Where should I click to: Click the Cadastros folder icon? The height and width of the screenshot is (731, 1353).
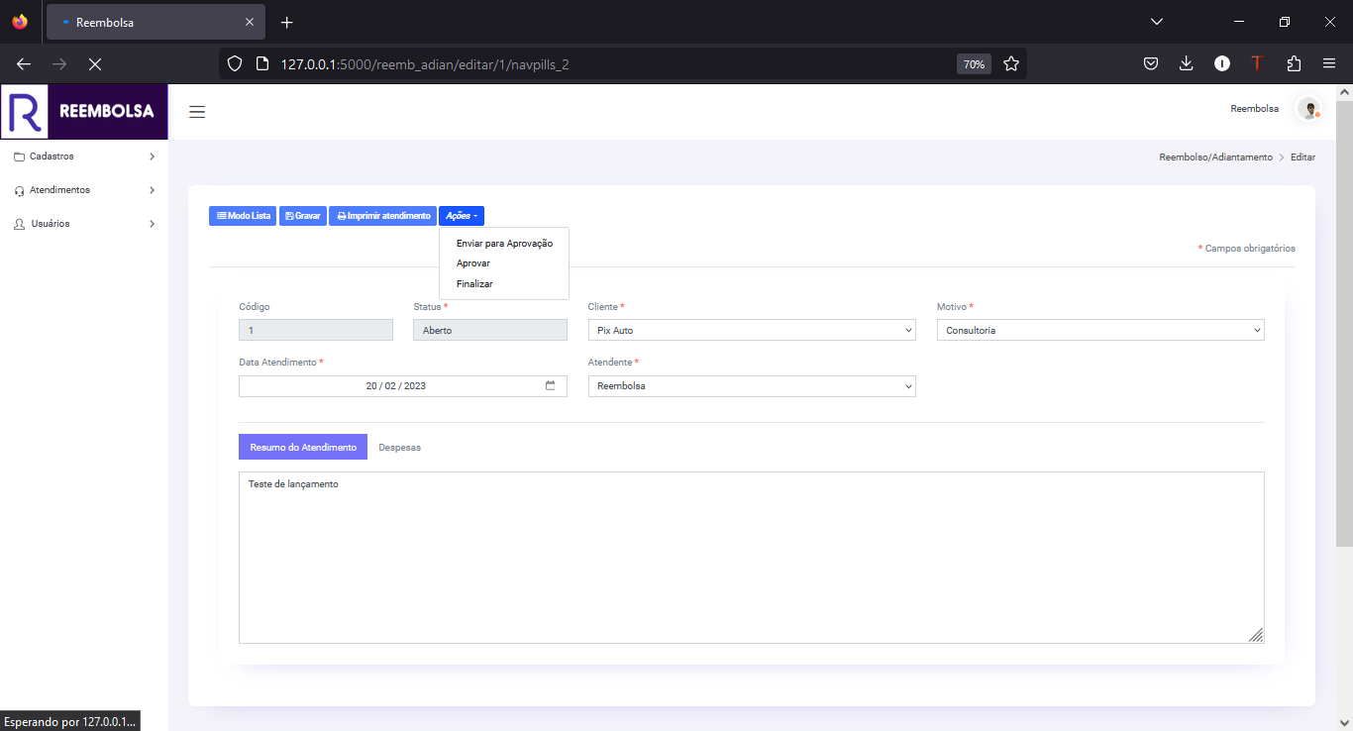pyautogui.click(x=20, y=156)
